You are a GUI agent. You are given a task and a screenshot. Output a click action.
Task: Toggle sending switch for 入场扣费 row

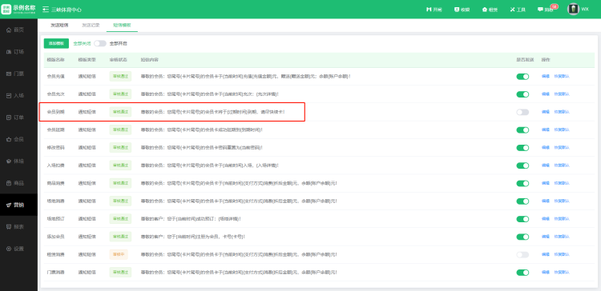pyautogui.click(x=522, y=165)
